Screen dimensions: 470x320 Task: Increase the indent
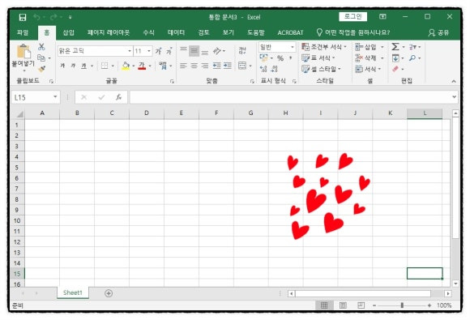coord(228,66)
